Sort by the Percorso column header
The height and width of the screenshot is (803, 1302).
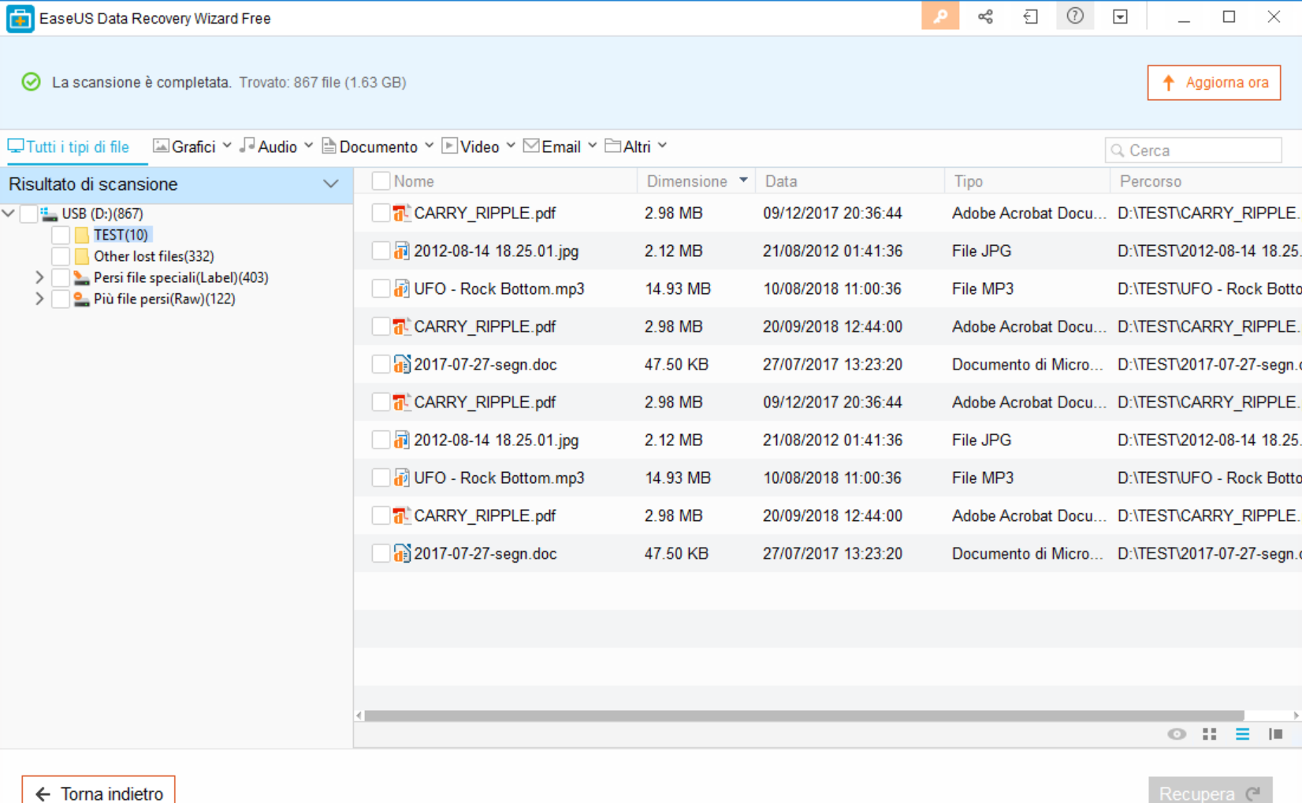click(1206, 181)
